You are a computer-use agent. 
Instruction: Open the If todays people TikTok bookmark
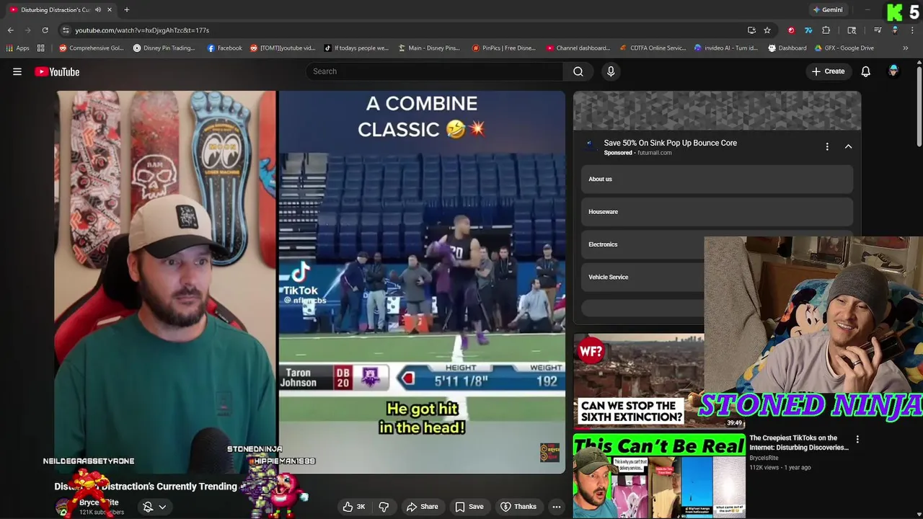[x=356, y=48]
